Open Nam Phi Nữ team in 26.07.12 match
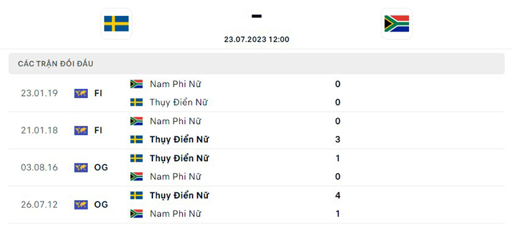Image resolution: width=512 pixels, height=235 pixels. [x=175, y=214]
